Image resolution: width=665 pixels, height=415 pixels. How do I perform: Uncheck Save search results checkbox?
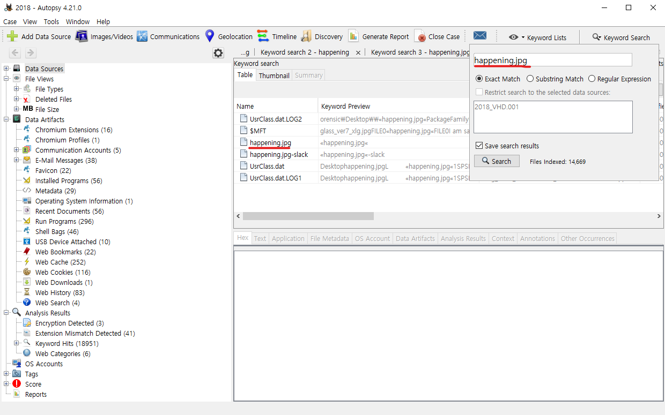tap(479, 146)
